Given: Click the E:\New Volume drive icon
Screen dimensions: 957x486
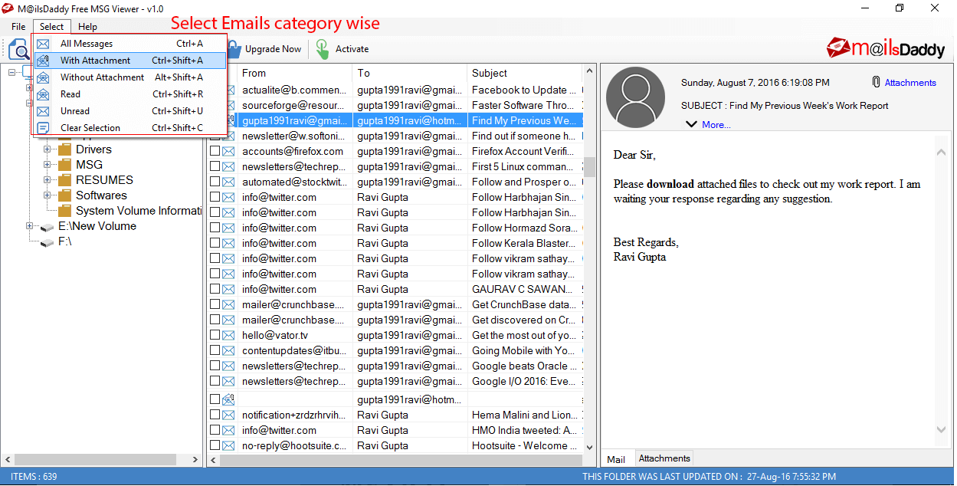Looking at the screenshot, I should [x=48, y=227].
